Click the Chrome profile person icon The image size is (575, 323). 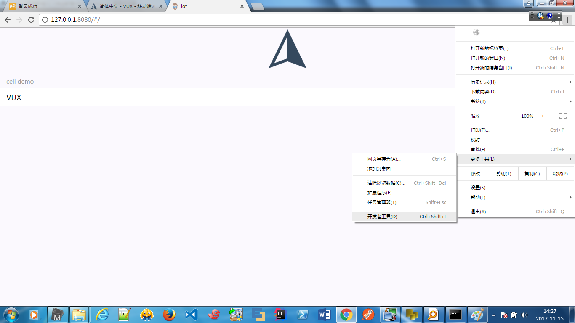point(529,3)
